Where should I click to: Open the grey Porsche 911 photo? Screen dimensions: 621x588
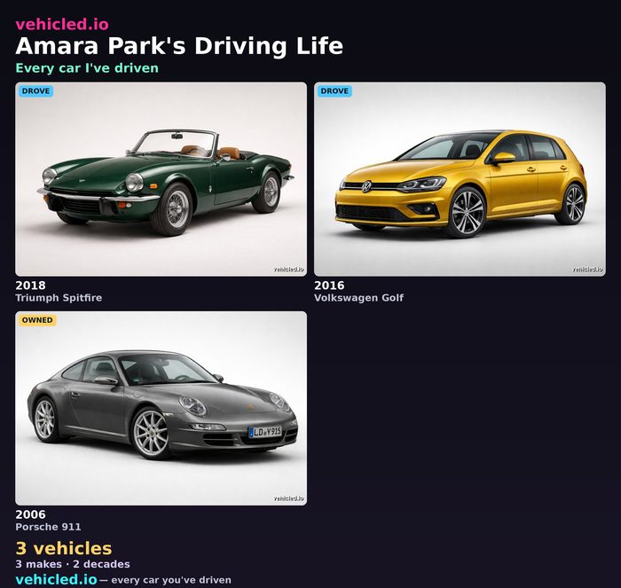point(161,408)
